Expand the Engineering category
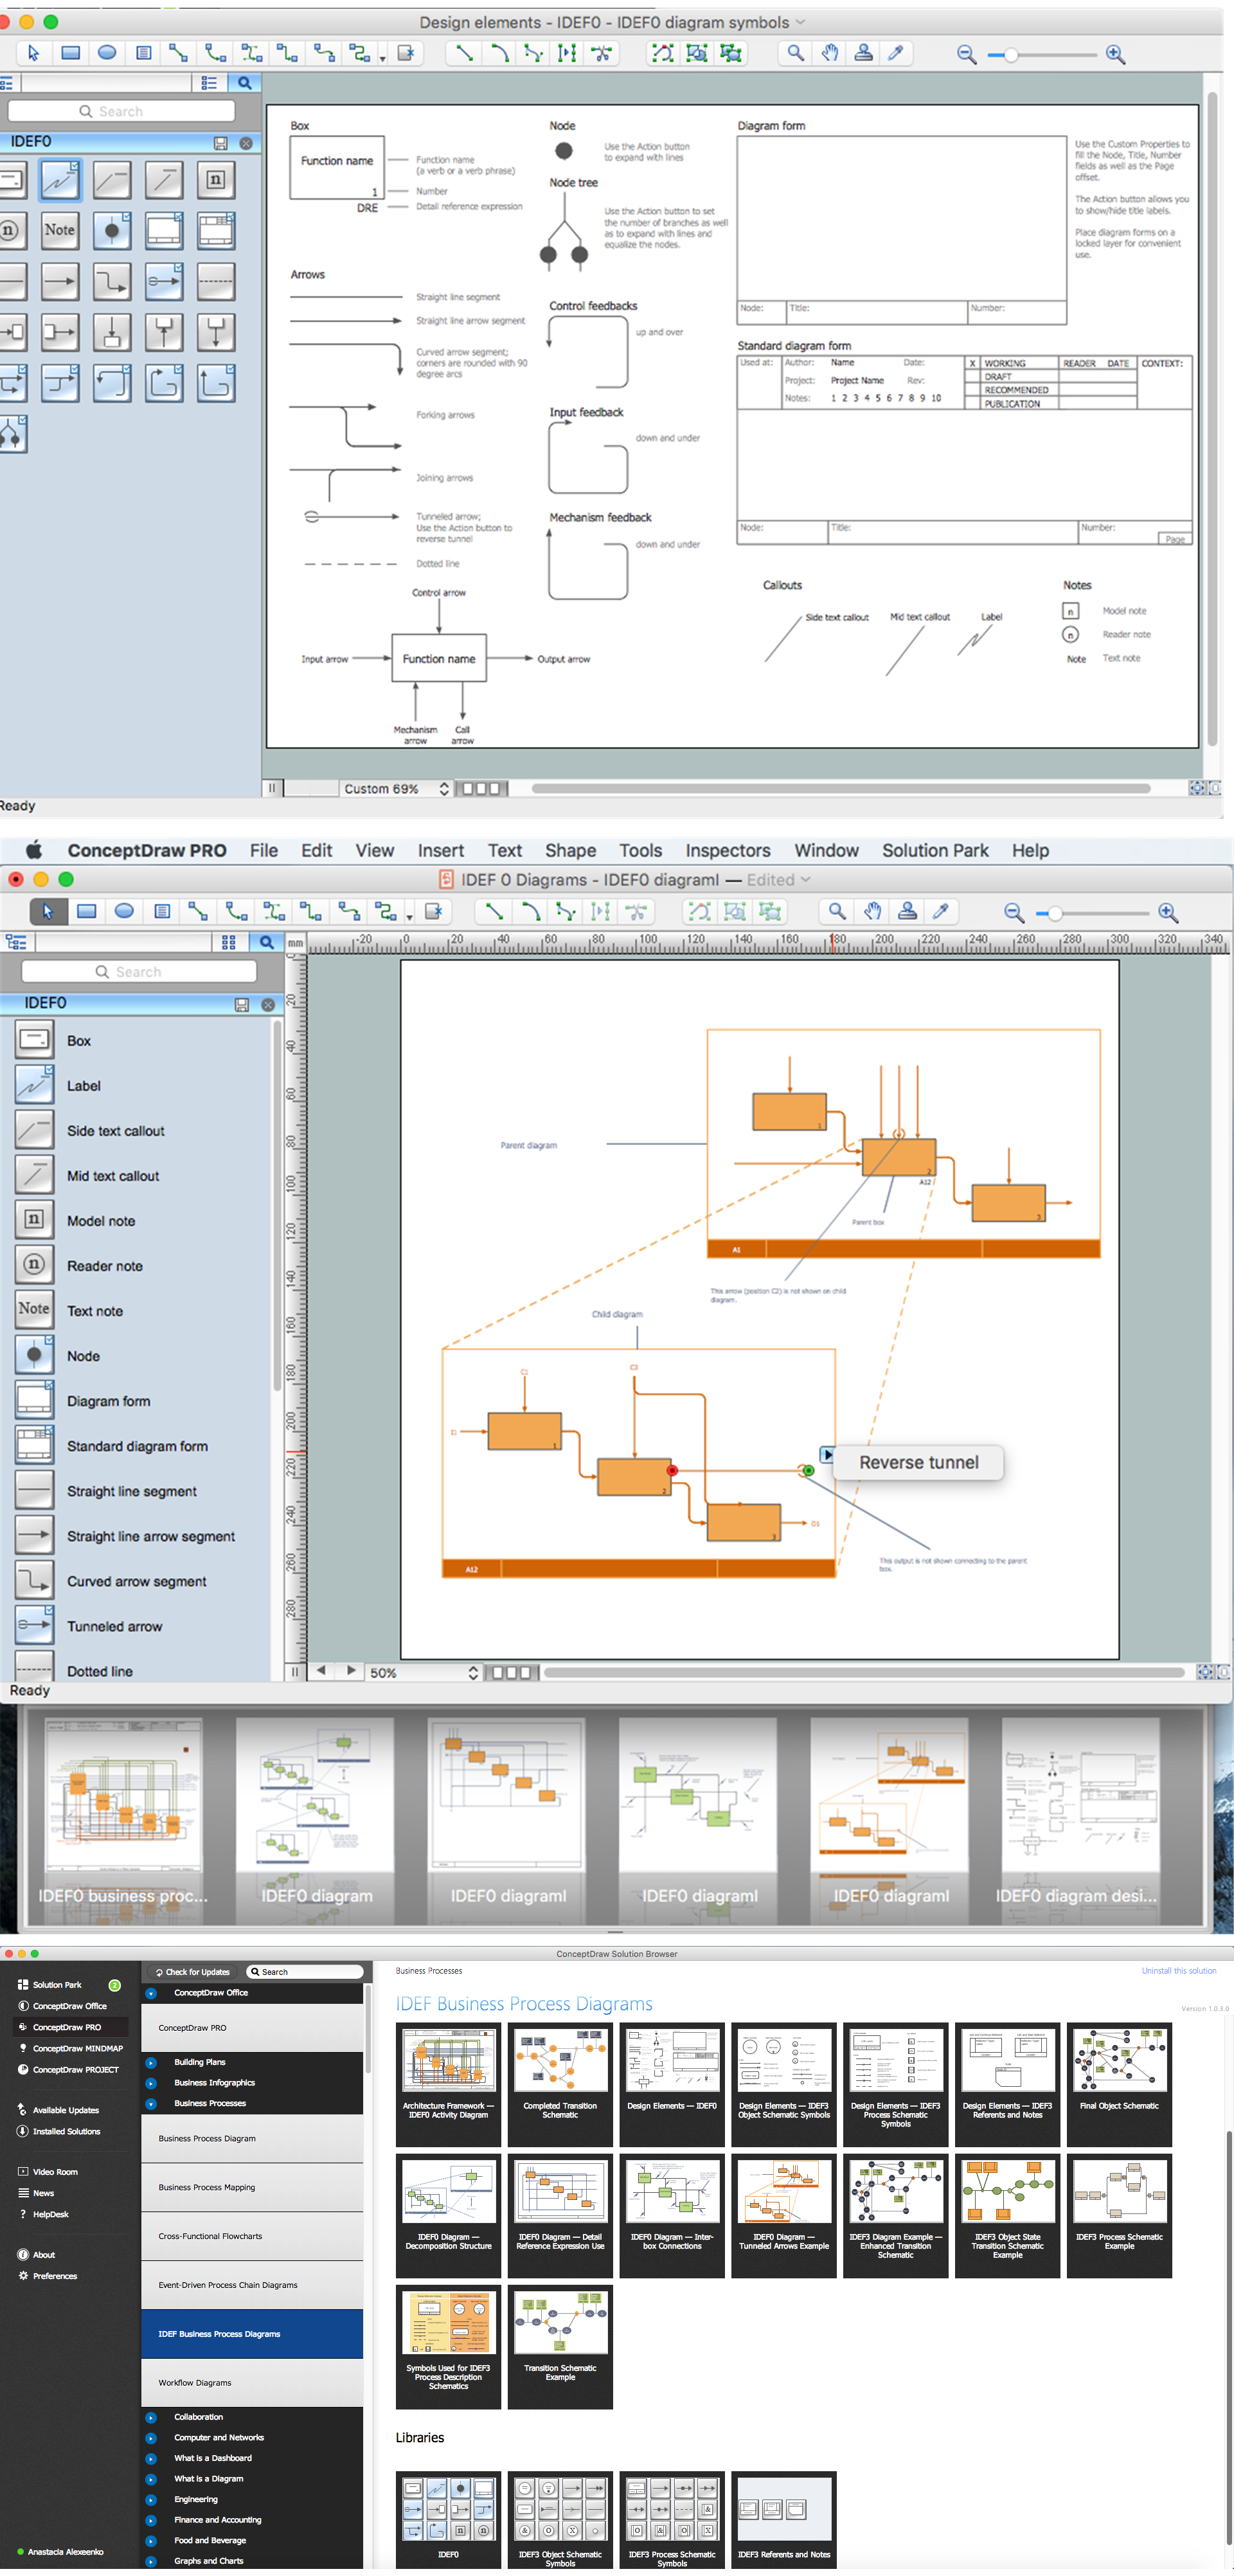This screenshot has height=2576, width=1234. point(151,2499)
